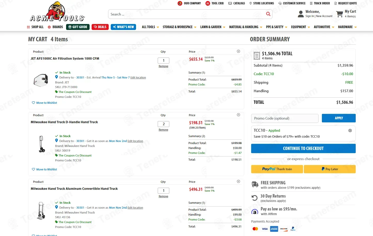Click the user account icon
373x236 pixels.
(301, 14)
